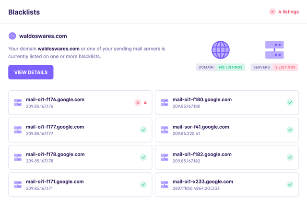Click server icon for mail-oi1-x233.google.com
307x205 pixels.
[x=165, y=184]
